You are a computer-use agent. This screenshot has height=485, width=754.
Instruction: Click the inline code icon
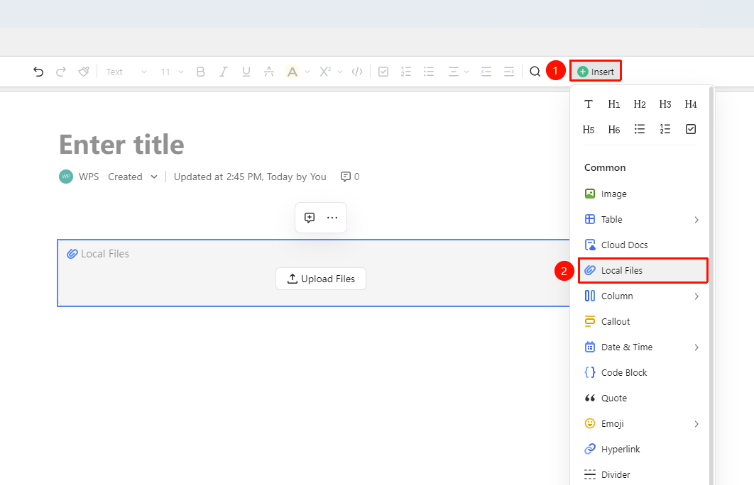tap(357, 72)
